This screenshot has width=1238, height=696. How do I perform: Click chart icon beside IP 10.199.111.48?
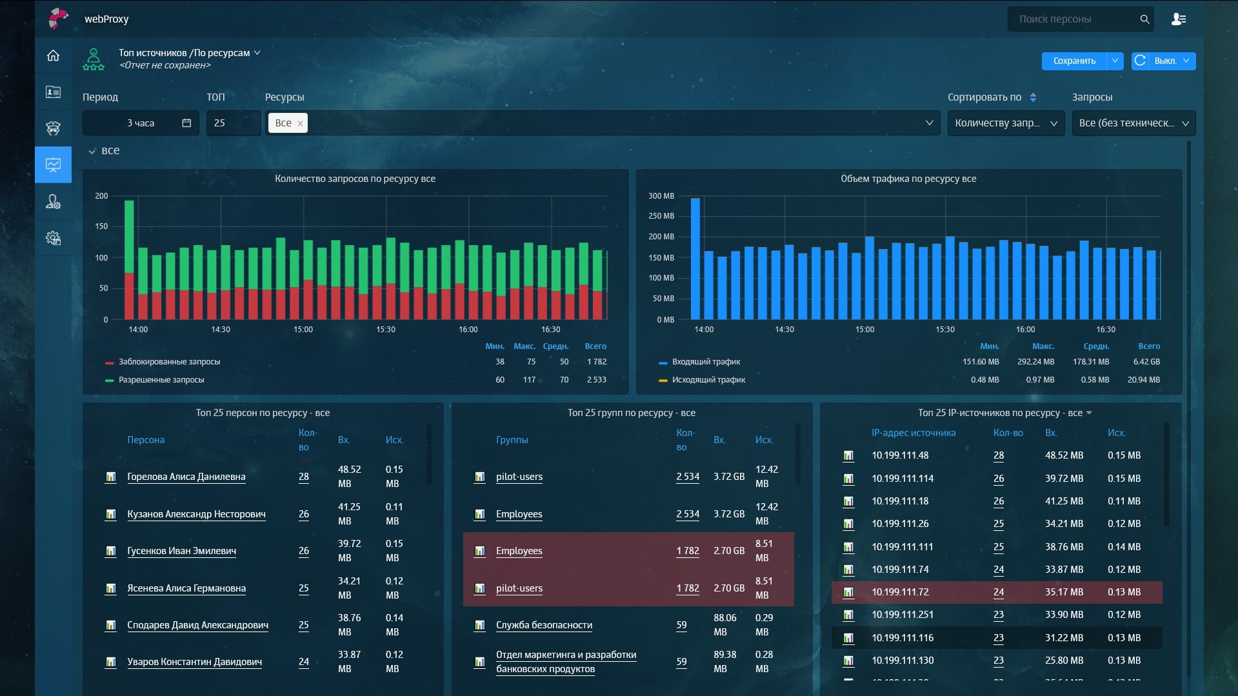(x=848, y=456)
